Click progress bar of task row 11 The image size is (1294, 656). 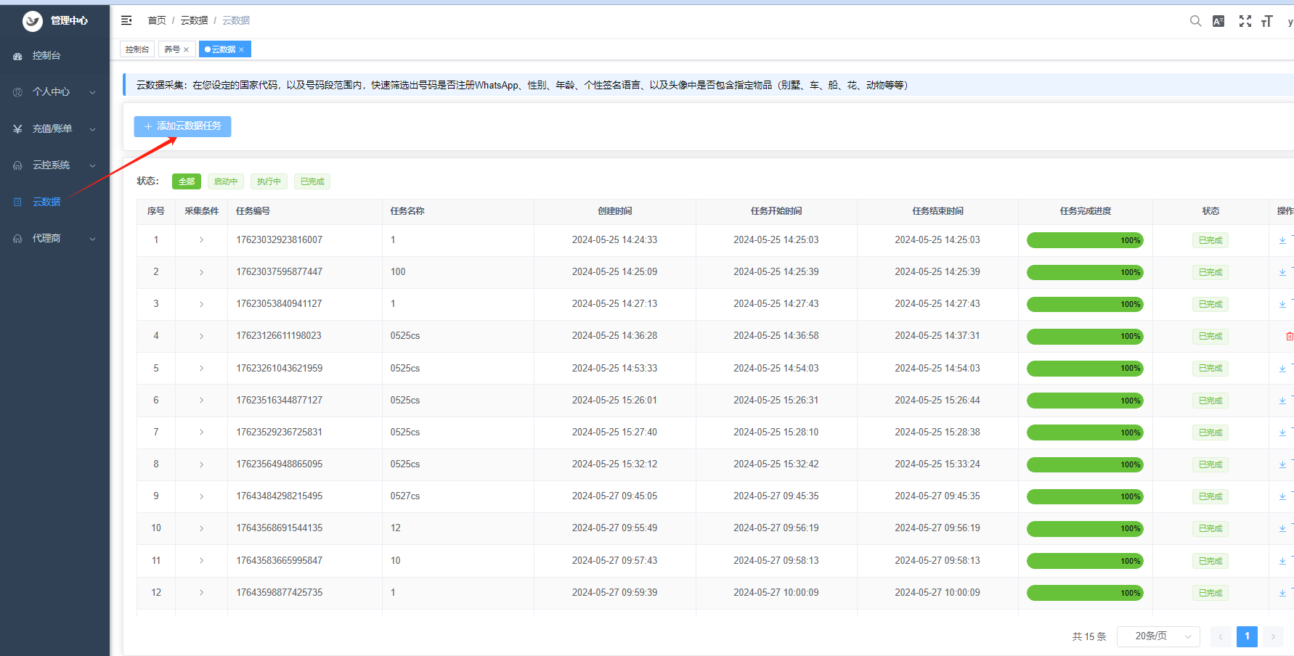[1085, 561]
